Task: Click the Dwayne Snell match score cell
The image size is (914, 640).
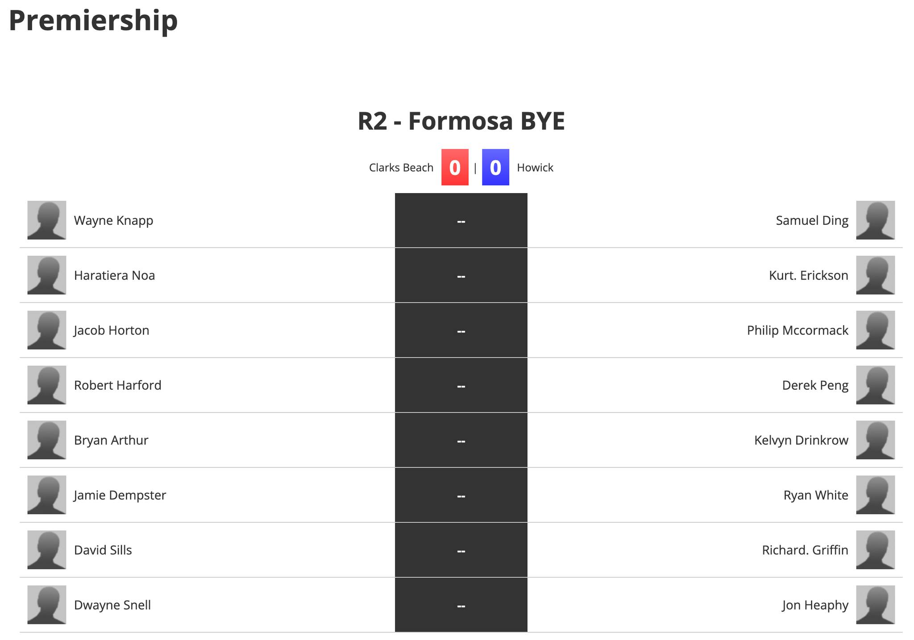Action: 461,605
